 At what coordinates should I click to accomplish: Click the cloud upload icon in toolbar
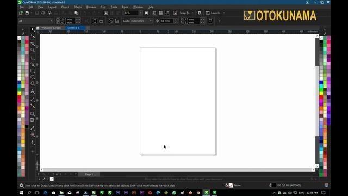[49, 13]
